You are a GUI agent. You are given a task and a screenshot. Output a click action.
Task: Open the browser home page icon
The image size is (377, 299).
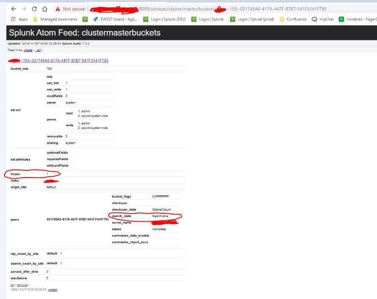point(45,9)
